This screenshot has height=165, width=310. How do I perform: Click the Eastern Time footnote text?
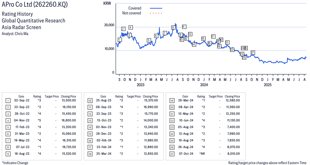pyautogui.click(x=267, y=163)
